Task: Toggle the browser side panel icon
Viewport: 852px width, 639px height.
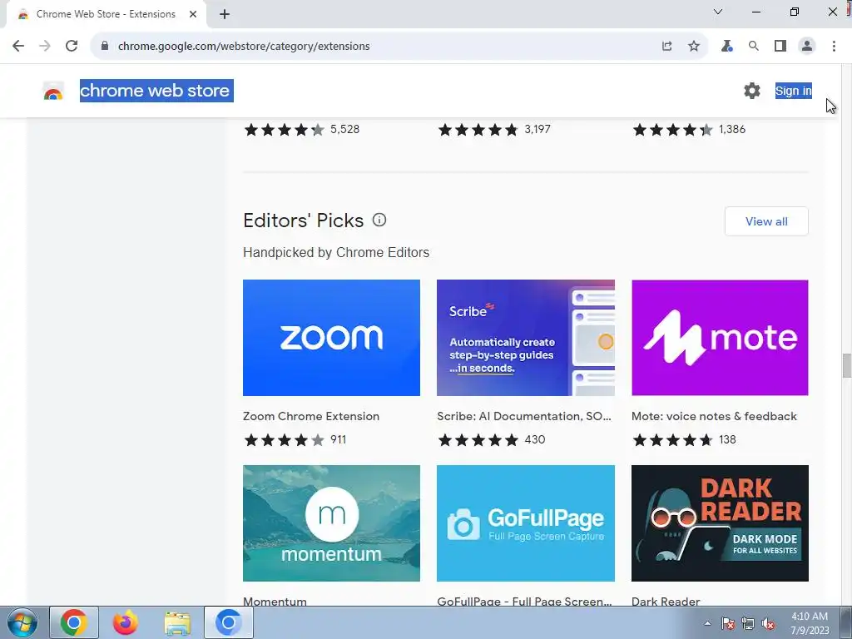Action: [x=780, y=47]
